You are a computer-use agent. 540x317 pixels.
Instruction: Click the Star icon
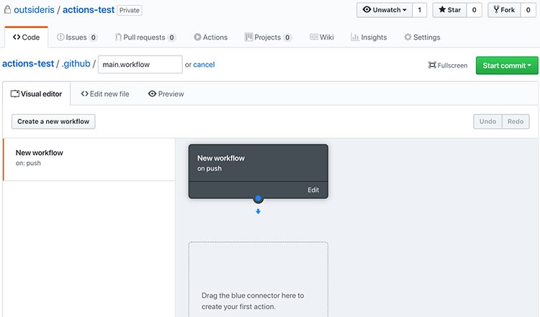[442, 9]
